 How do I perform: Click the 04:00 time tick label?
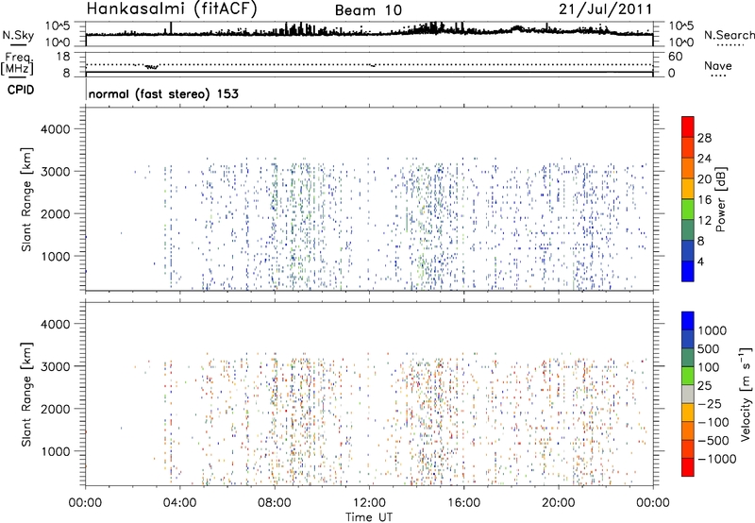click(x=179, y=503)
